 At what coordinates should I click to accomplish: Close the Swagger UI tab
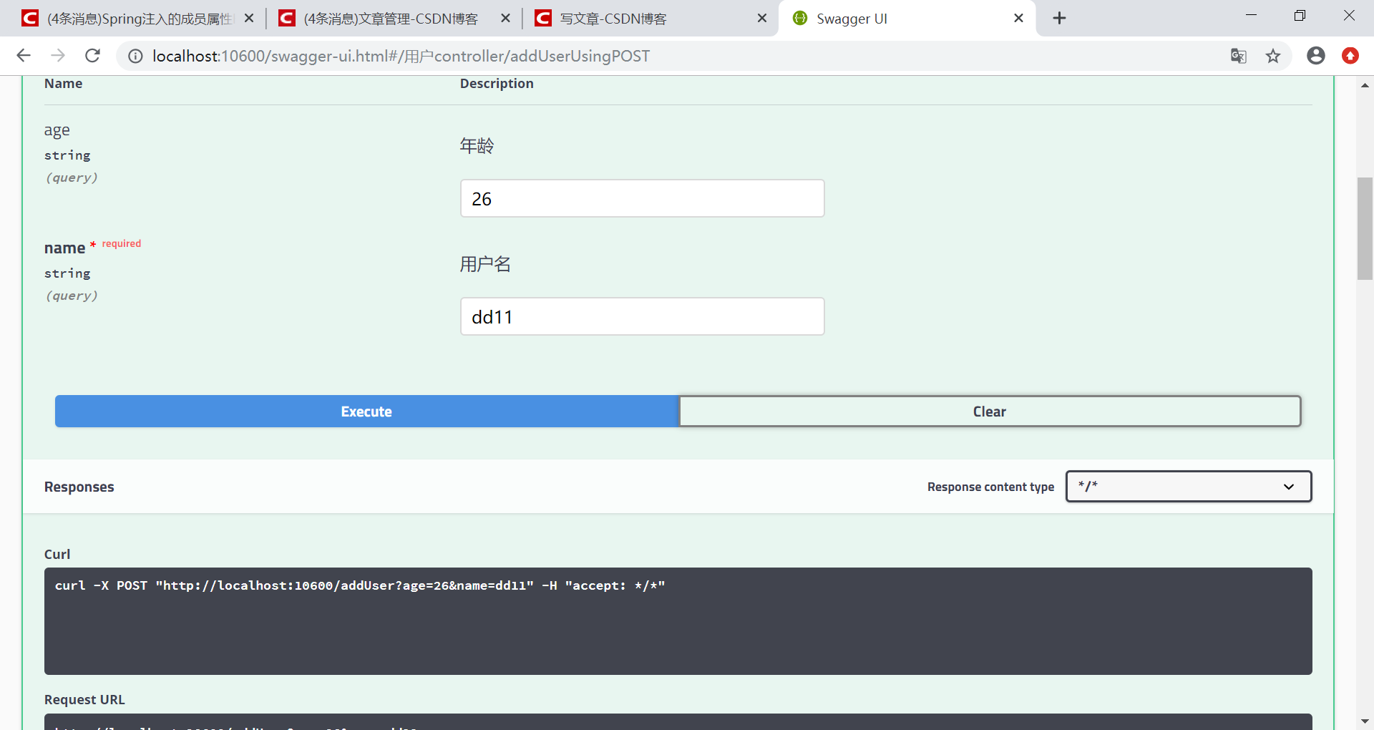point(1018,19)
